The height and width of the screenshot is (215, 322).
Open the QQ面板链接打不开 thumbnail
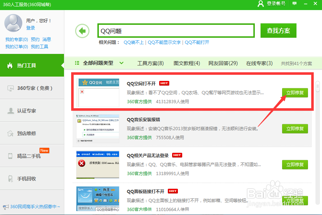pos(98,199)
